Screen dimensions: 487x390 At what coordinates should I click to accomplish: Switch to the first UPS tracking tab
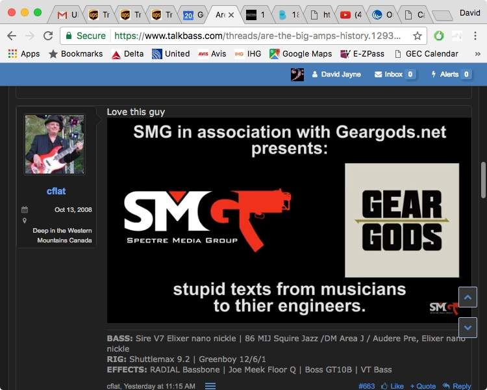coord(99,14)
